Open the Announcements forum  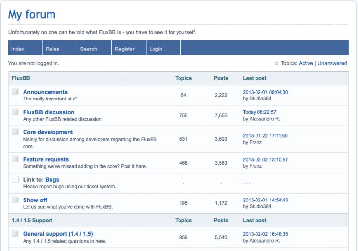pyautogui.click(x=45, y=92)
